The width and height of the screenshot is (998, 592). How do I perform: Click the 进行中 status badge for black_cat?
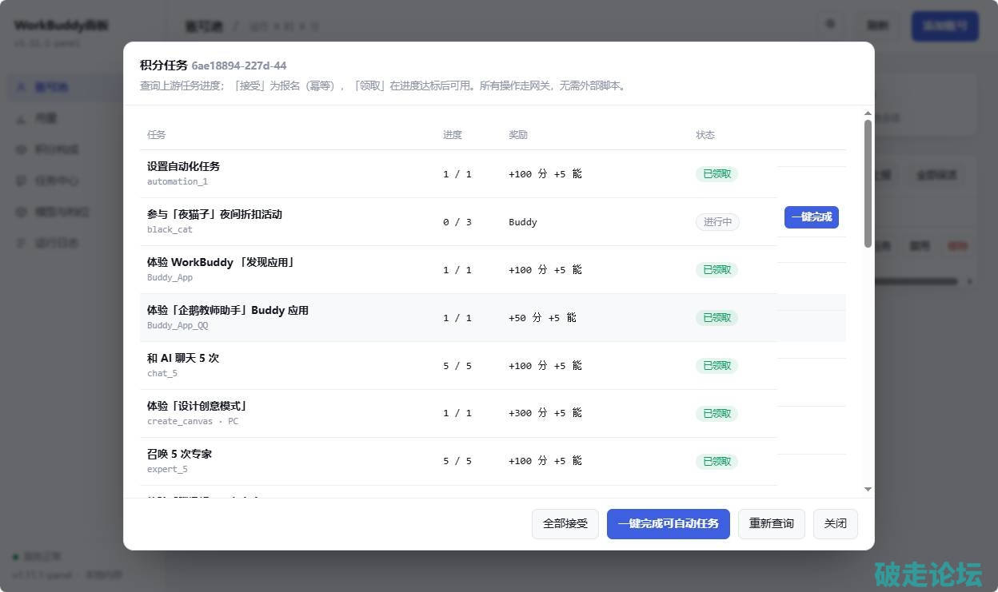[x=717, y=222]
